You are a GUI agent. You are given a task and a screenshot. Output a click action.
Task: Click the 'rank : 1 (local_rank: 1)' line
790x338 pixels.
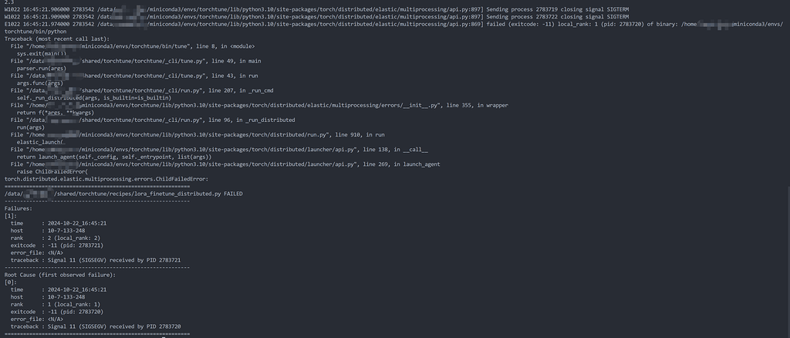pyautogui.click(x=56, y=304)
